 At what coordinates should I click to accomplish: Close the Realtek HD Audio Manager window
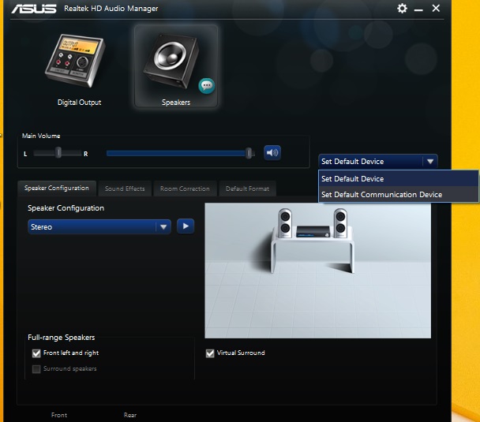tap(436, 8)
